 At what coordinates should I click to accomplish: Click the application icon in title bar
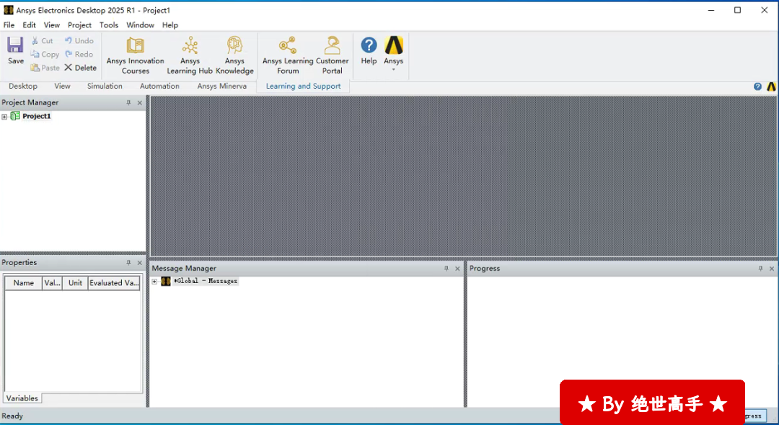(x=9, y=10)
